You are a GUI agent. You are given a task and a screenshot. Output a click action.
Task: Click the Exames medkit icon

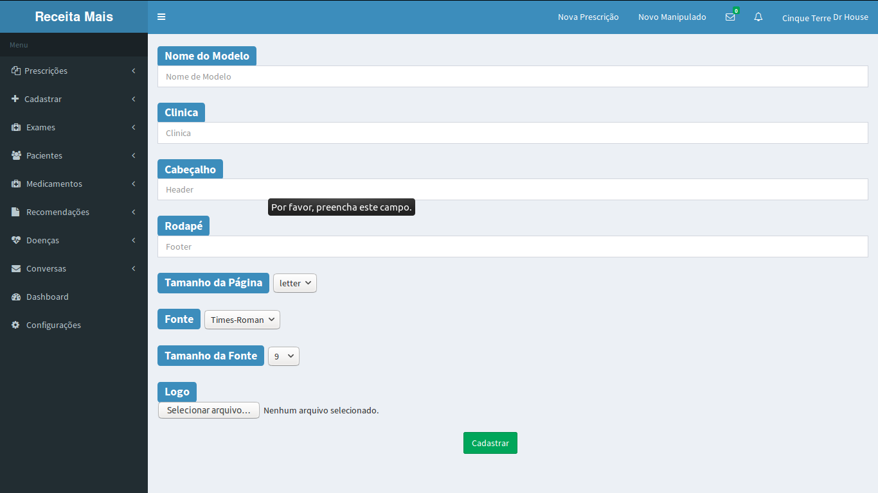[16, 127]
